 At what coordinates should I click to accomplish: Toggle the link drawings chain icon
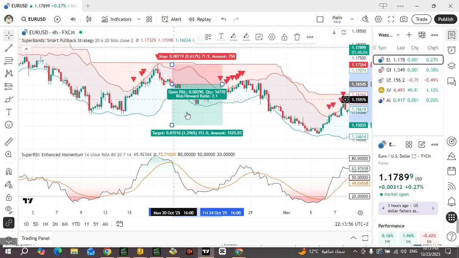tap(9, 223)
